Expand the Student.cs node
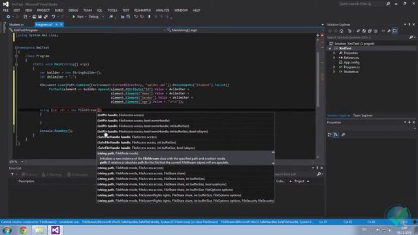Screen dimensions: 418x235 tap(334, 72)
